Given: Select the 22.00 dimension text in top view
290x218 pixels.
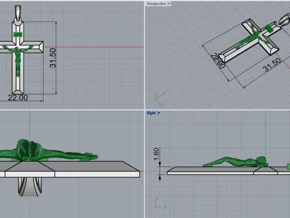Looking at the screenshot, I should 18,97.
